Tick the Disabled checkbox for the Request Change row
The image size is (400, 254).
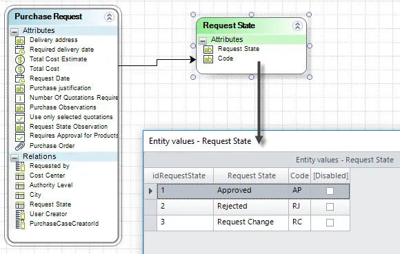pos(330,222)
